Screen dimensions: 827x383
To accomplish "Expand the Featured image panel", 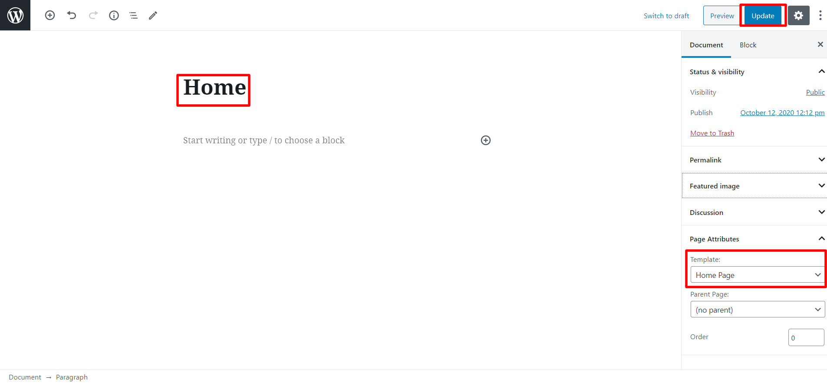I will [755, 186].
